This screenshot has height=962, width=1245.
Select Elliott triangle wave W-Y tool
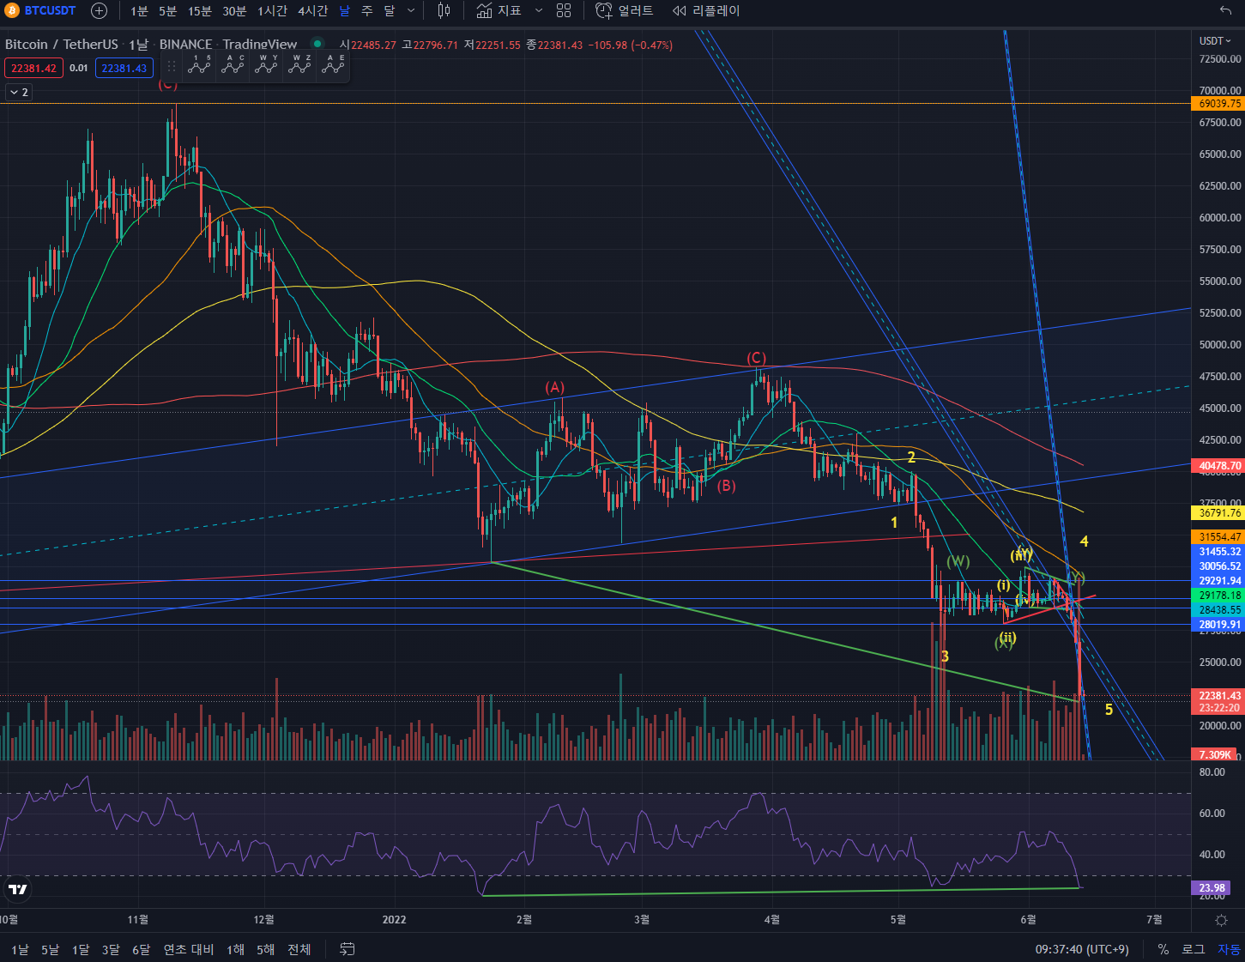tap(266, 64)
